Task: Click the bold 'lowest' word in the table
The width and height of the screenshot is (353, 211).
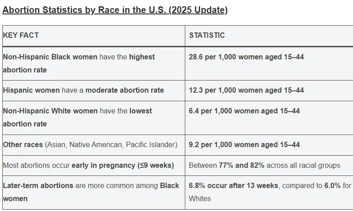Action: 140,111
